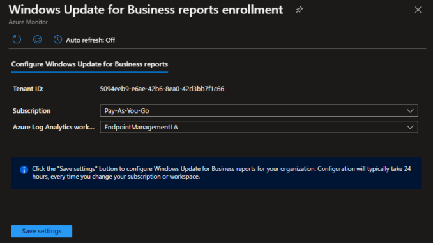433x243 pixels.
Task: Click the Auto refresh clock icon
Action: pyautogui.click(x=57, y=40)
